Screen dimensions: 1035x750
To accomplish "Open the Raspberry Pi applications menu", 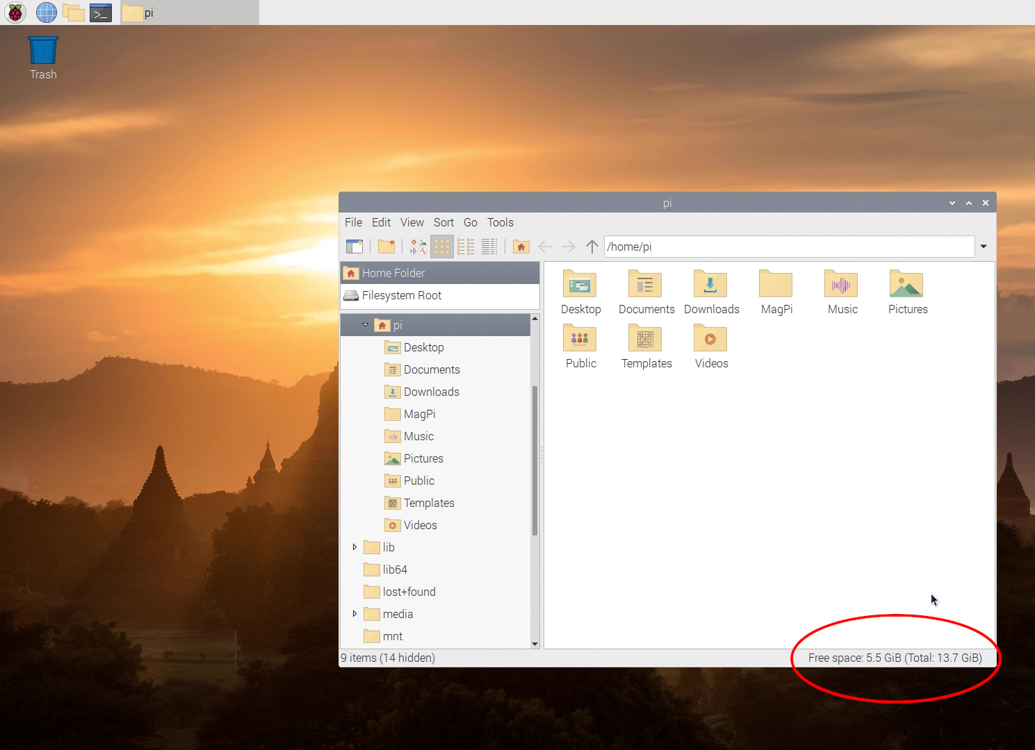I will pos(15,12).
